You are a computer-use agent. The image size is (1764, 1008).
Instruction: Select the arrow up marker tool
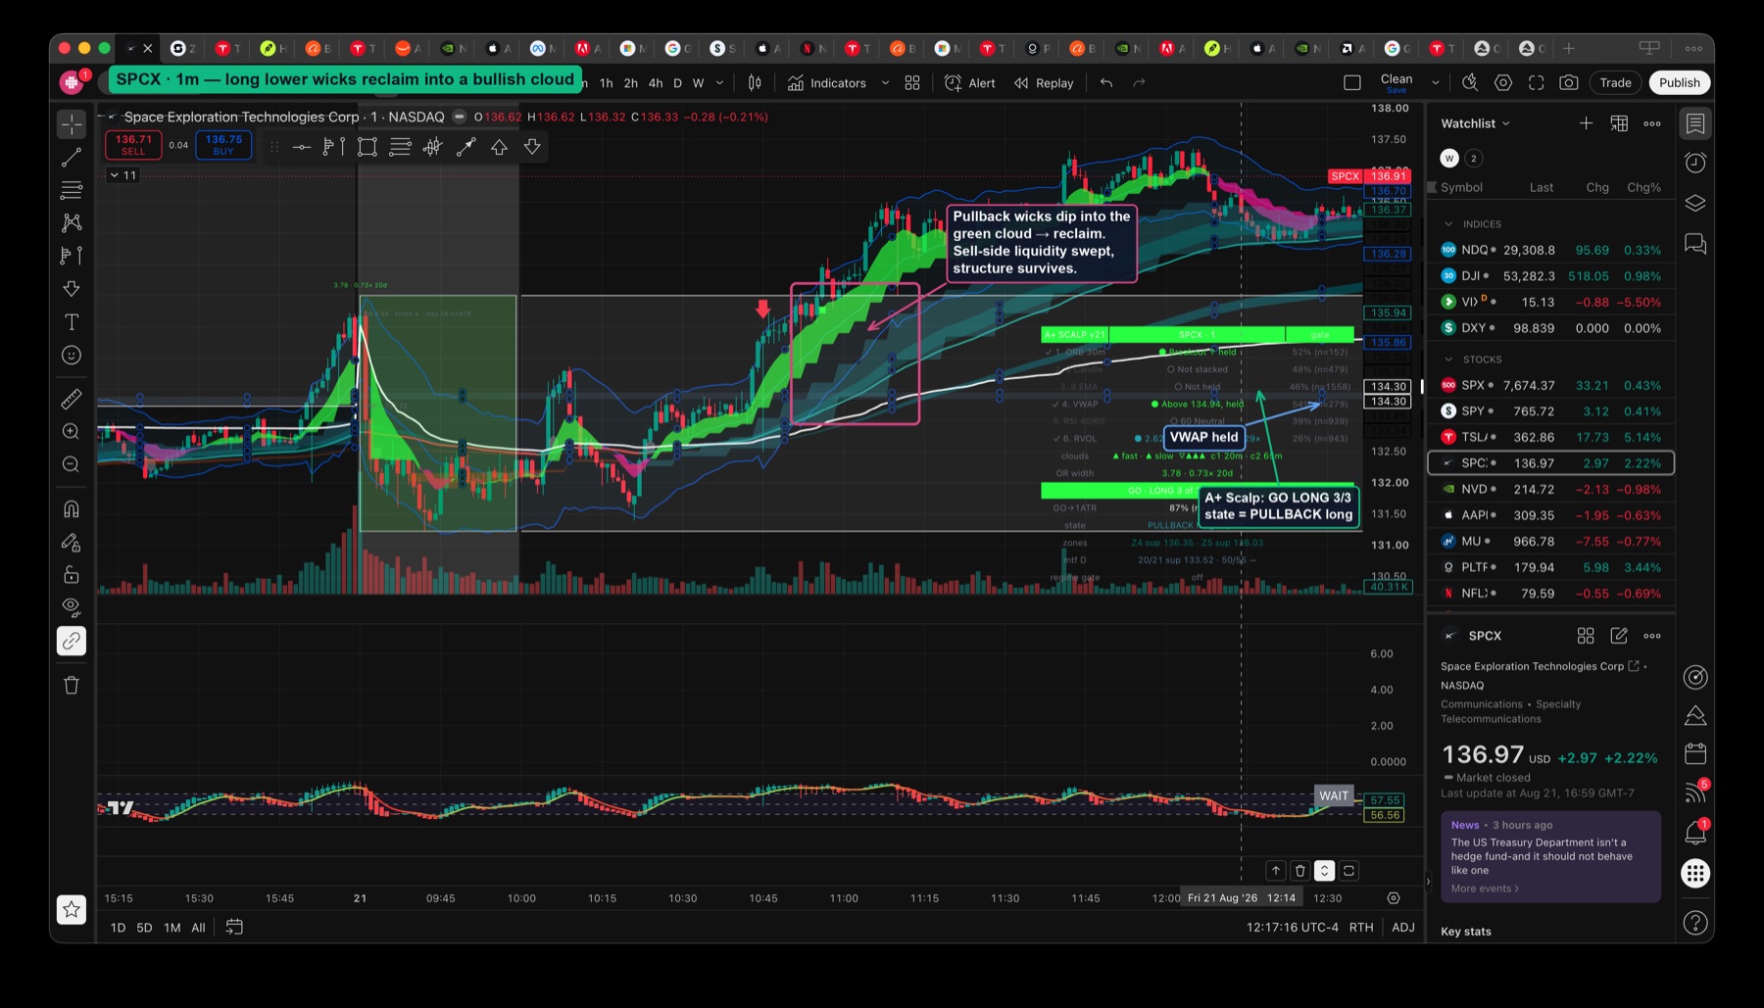point(499,147)
